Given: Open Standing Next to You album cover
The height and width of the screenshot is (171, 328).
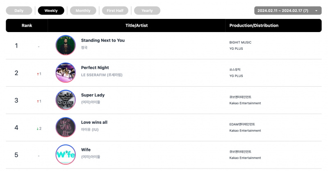Looking at the screenshot, I should pyautogui.click(x=66, y=45).
